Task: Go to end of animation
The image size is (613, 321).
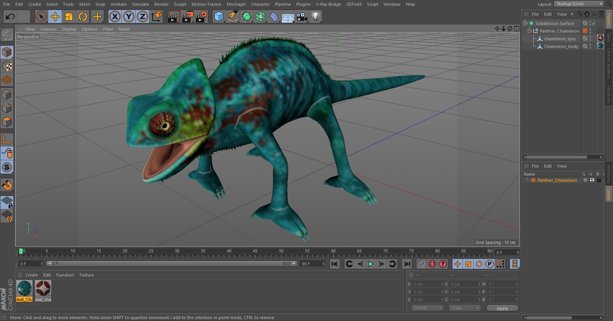Action: [407, 264]
